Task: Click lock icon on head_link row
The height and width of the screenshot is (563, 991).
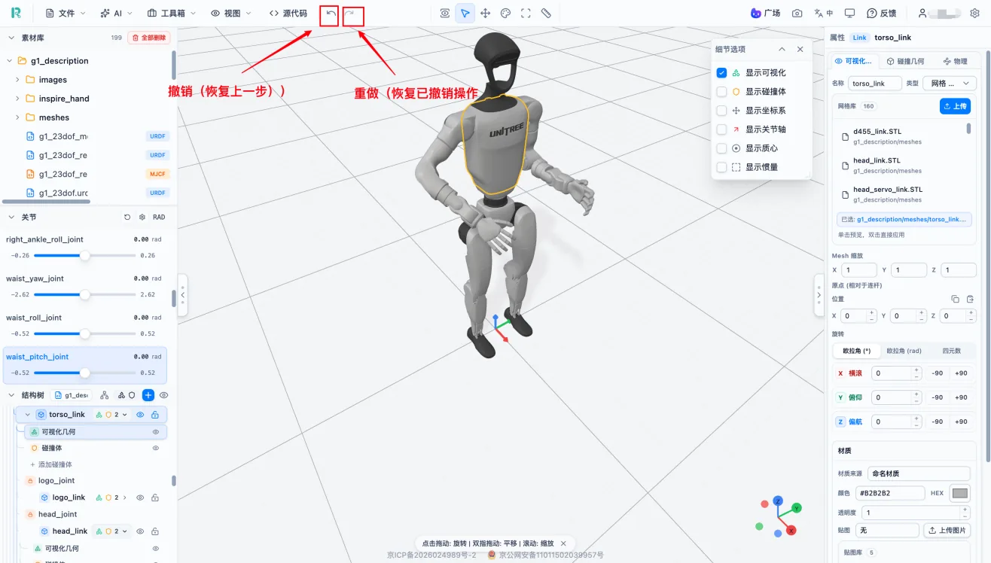Action: 155,531
